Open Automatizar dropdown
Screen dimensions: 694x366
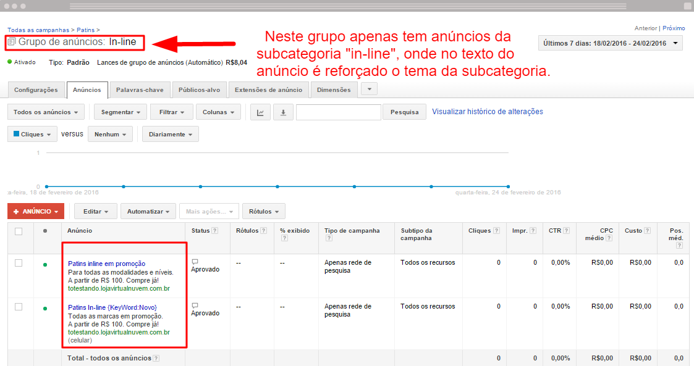coord(148,211)
